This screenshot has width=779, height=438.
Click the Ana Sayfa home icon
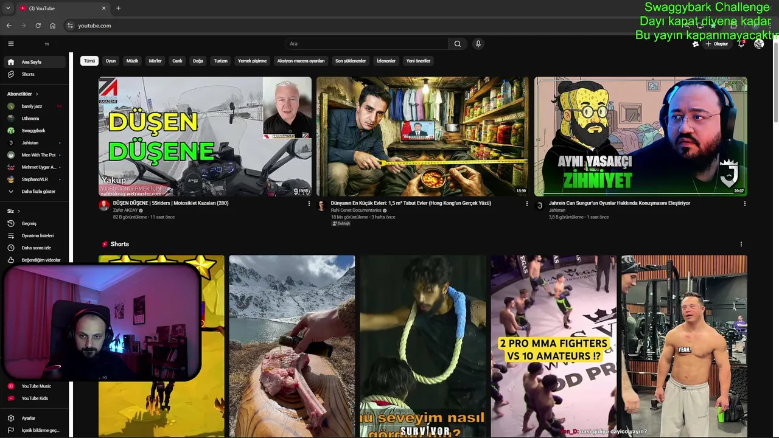pyautogui.click(x=11, y=62)
